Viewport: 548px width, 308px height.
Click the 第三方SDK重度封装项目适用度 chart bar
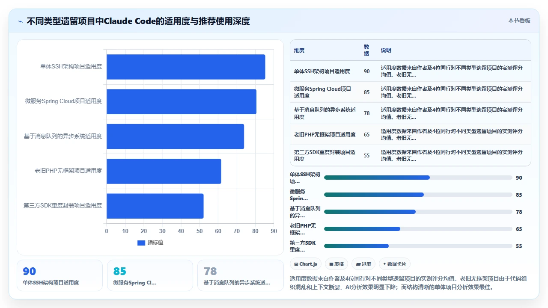(x=155, y=206)
